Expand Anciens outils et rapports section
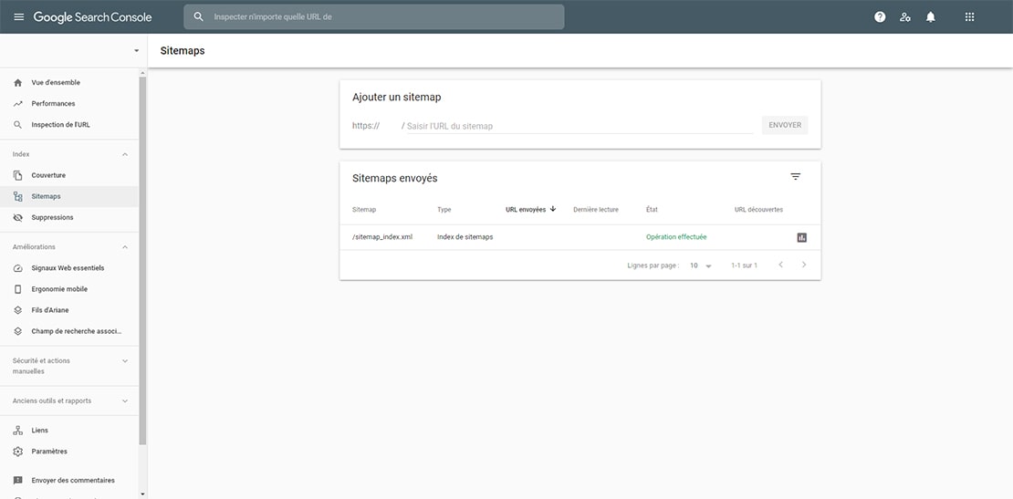 (125, 400)
